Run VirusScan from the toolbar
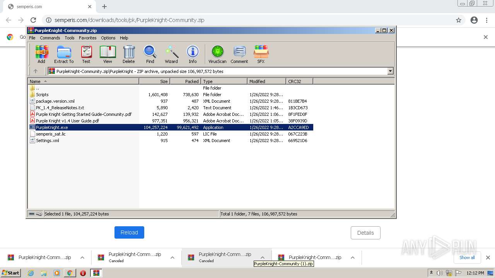Image resolution: width=495 pixels, height=278 pixels. [217, 54]
